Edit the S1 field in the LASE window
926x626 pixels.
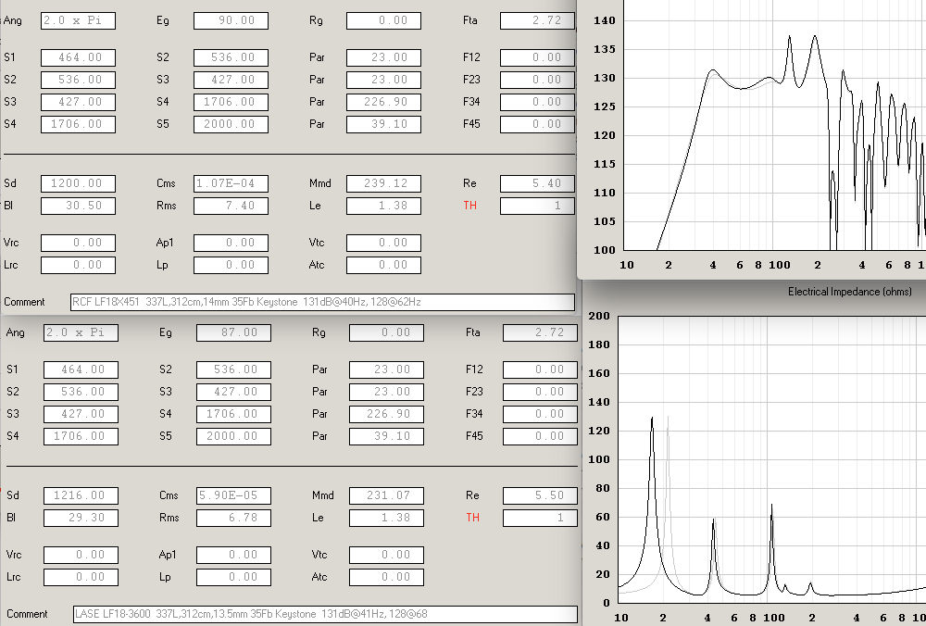pyautogui.click(x=81, y=370)
